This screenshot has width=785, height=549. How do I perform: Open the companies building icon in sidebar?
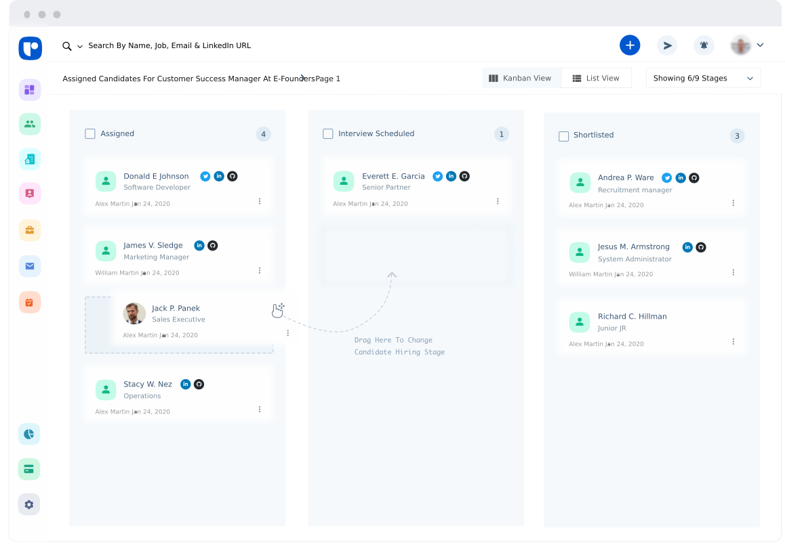(x=30, y=160)
